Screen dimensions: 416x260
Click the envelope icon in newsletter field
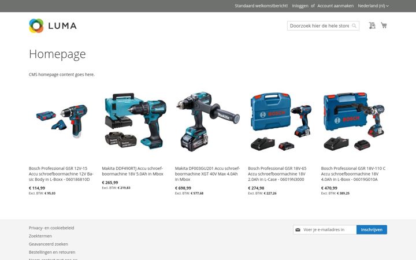298,230
